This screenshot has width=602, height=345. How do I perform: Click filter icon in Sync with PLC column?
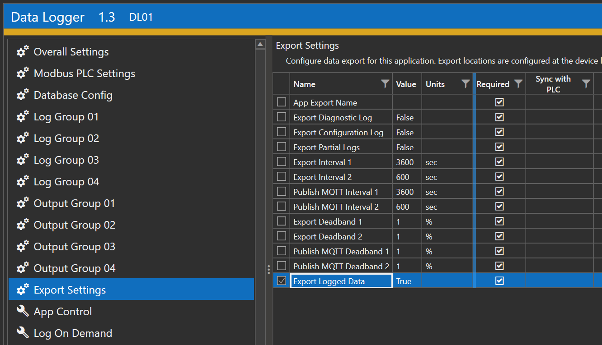click(x=586, y=84)
